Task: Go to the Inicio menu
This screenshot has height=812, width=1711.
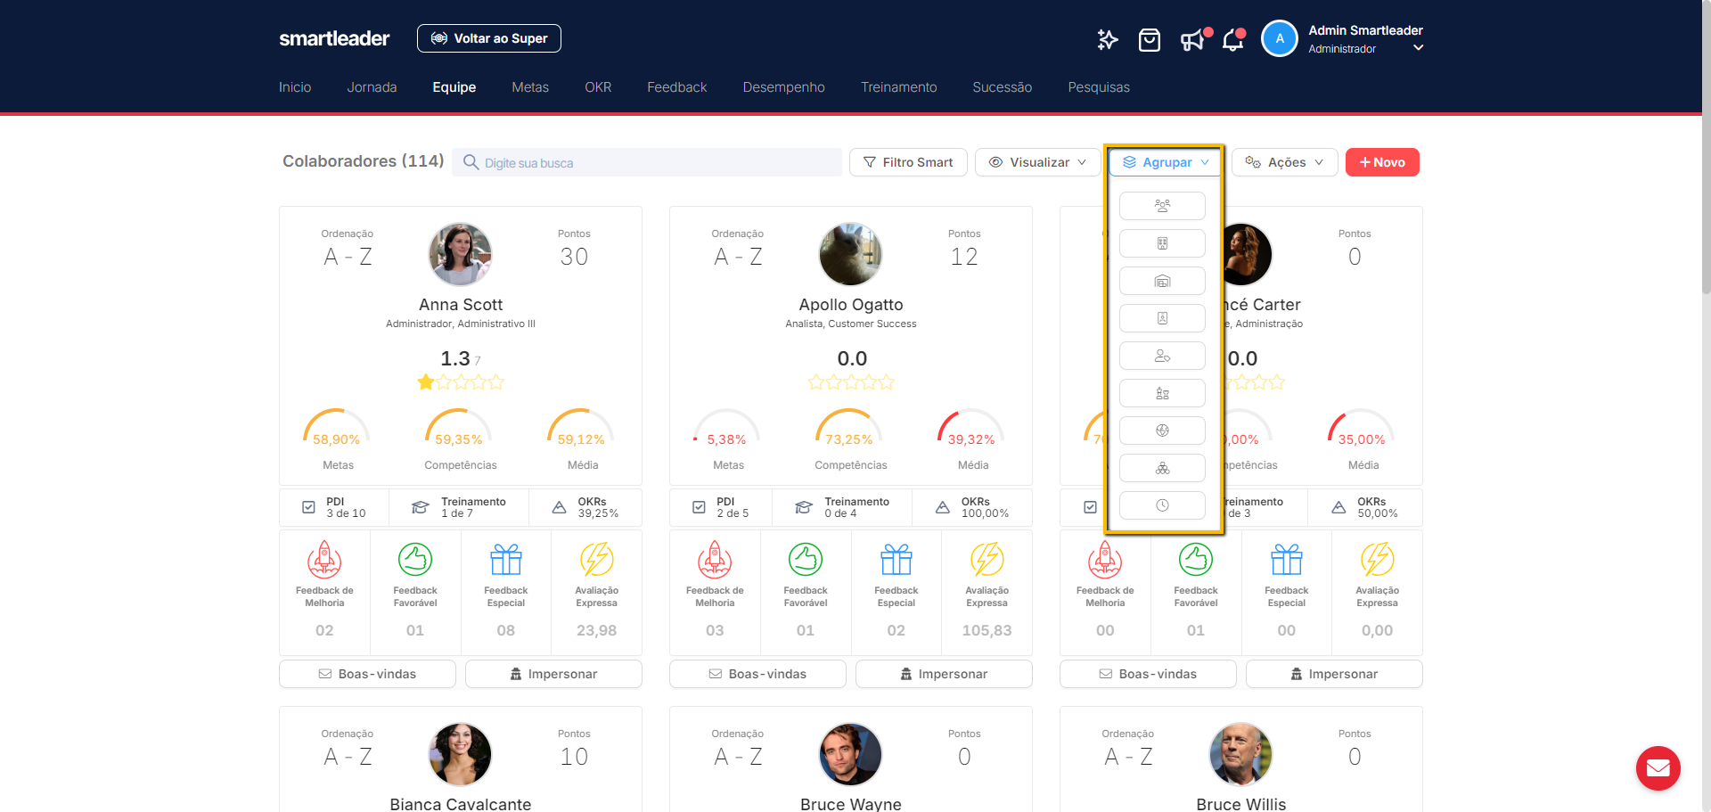Action: click(x=295, y=87)
